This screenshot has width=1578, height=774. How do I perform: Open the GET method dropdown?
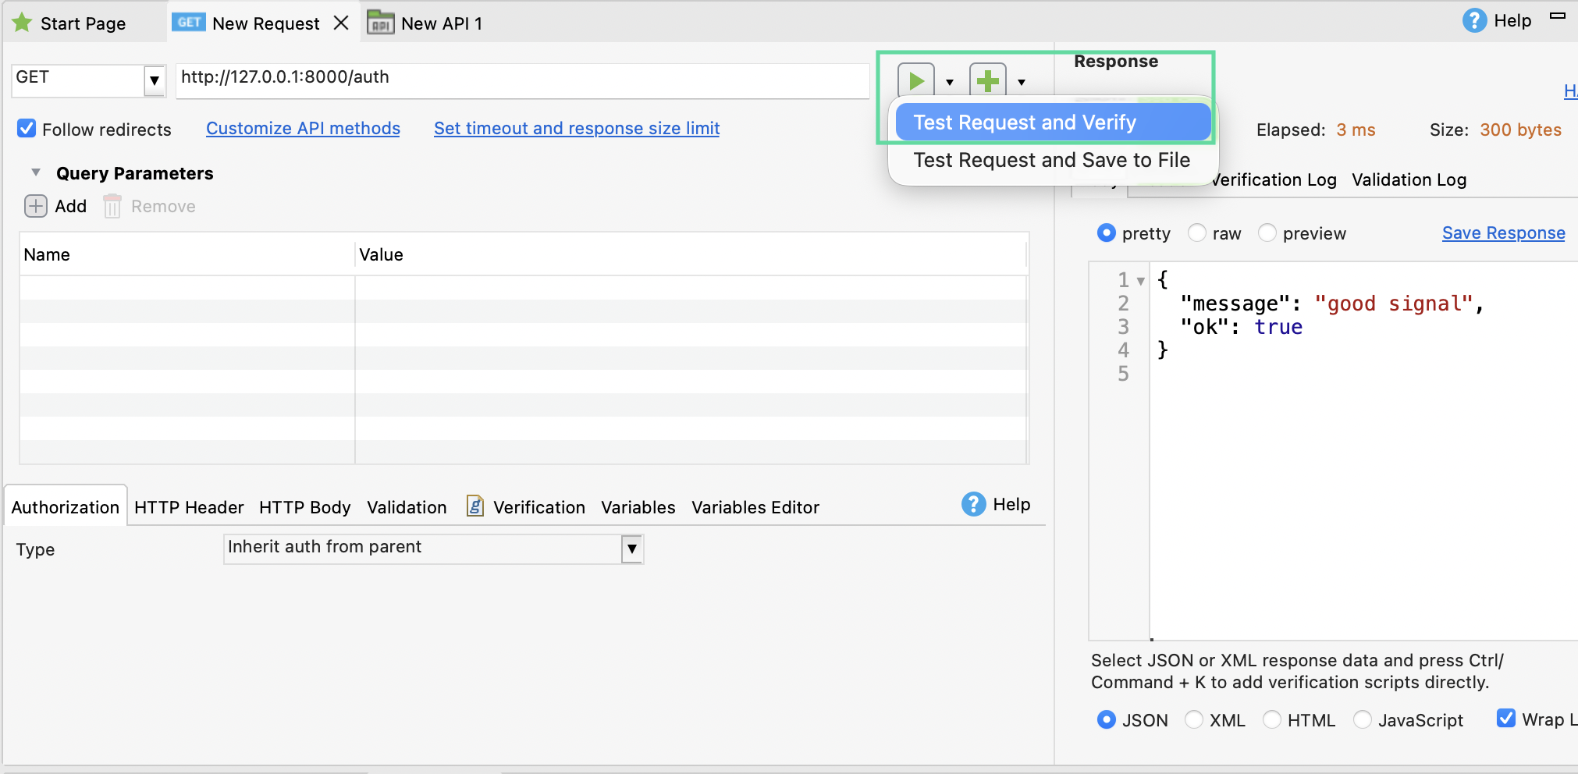(155, 80)
